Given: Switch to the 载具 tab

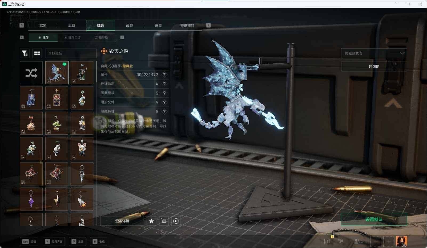Looking at the screenshot, I should 130,25.
